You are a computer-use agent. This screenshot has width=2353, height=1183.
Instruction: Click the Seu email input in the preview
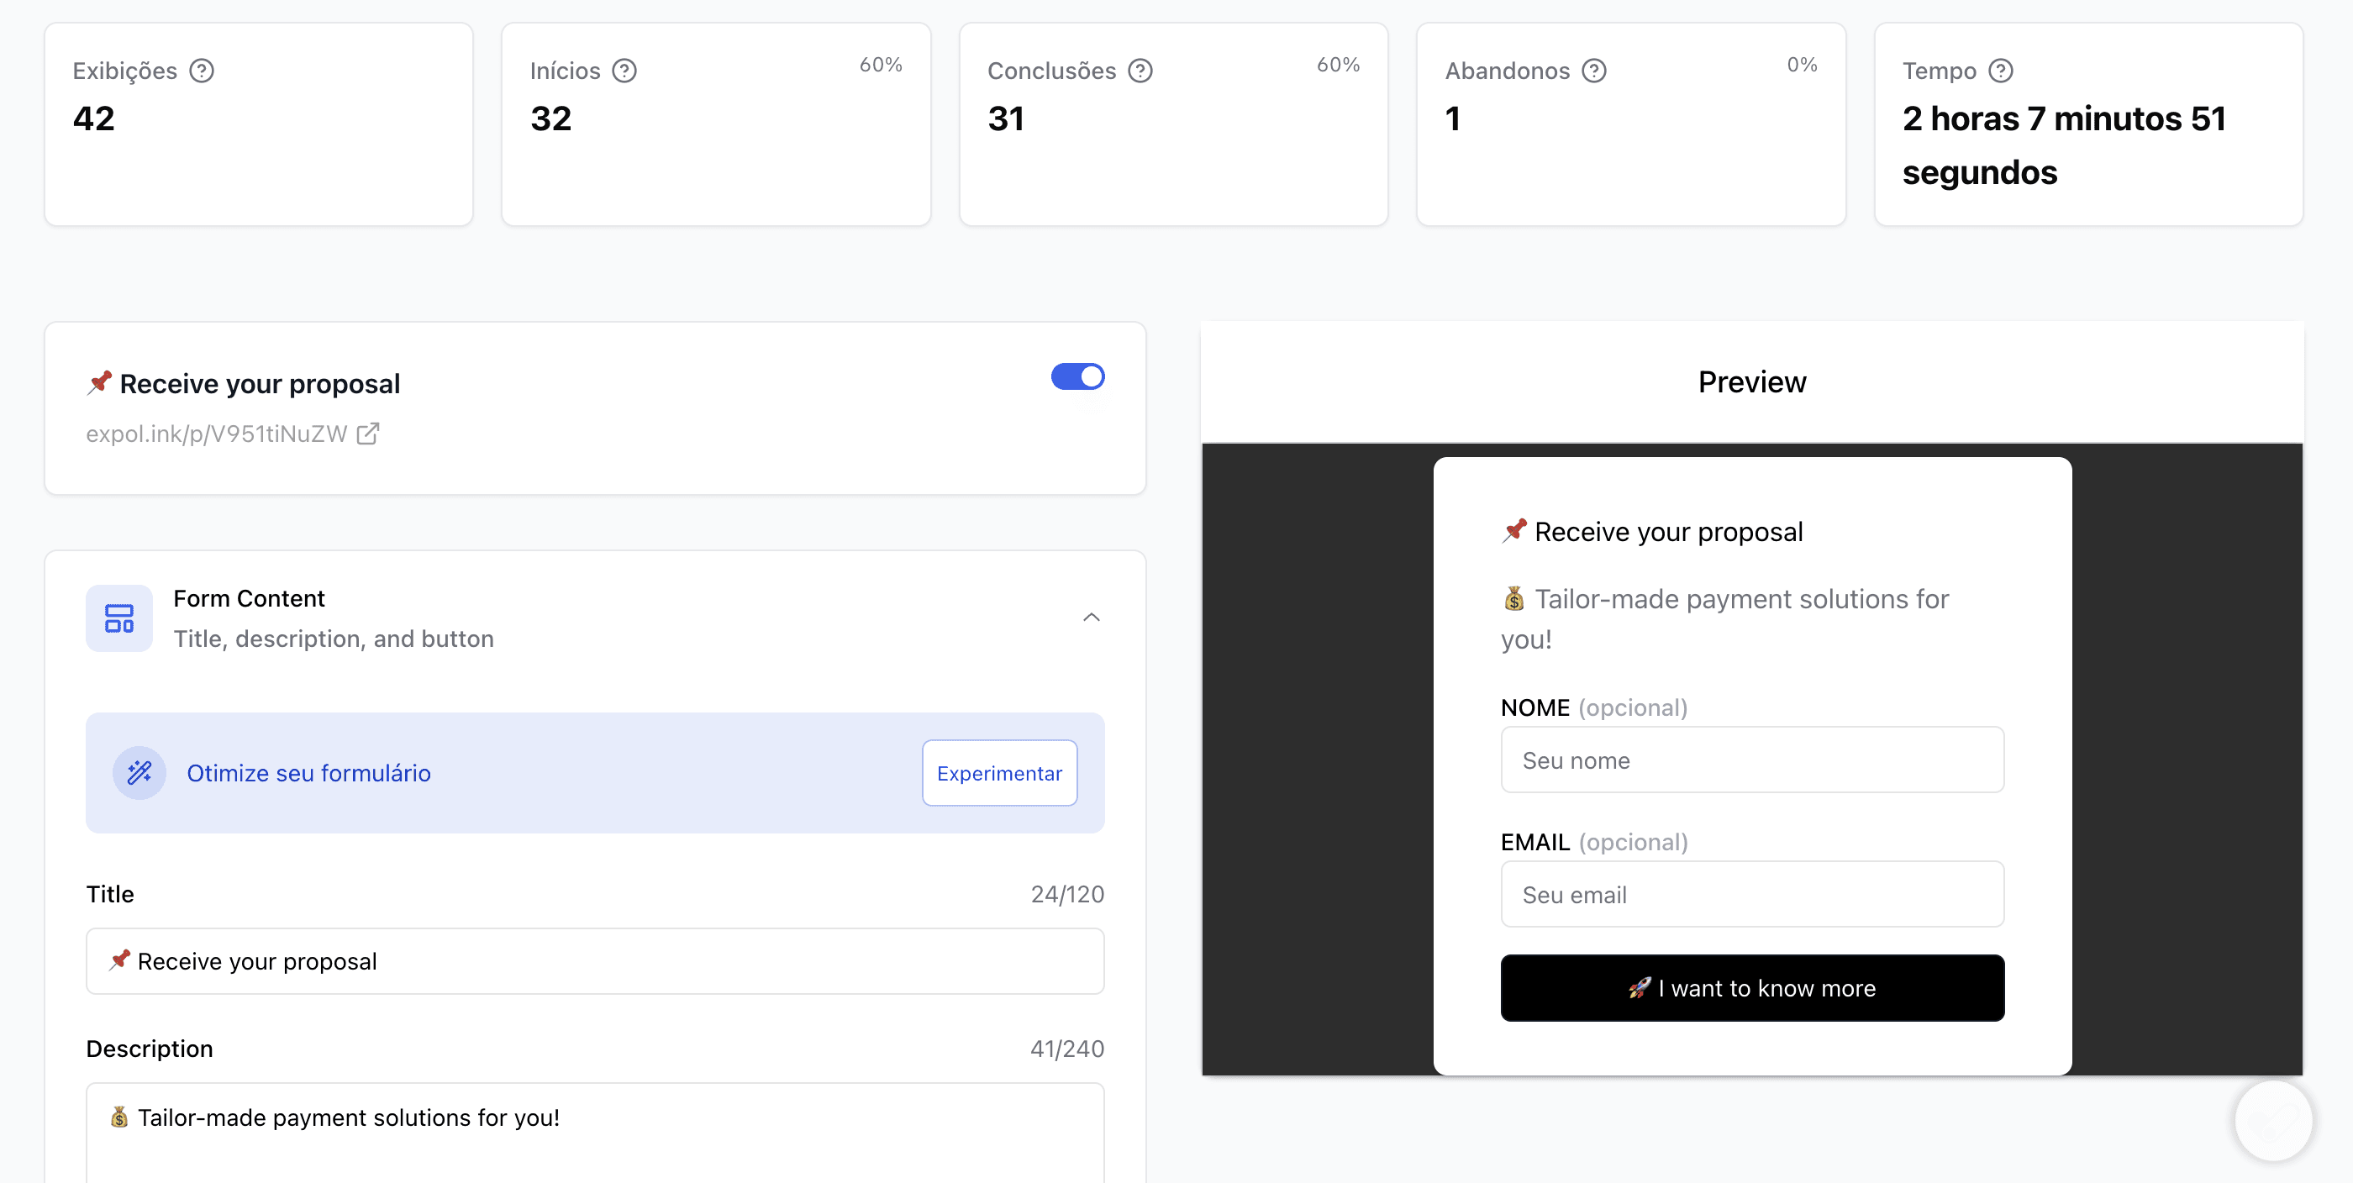click(x=1751, y=894)
